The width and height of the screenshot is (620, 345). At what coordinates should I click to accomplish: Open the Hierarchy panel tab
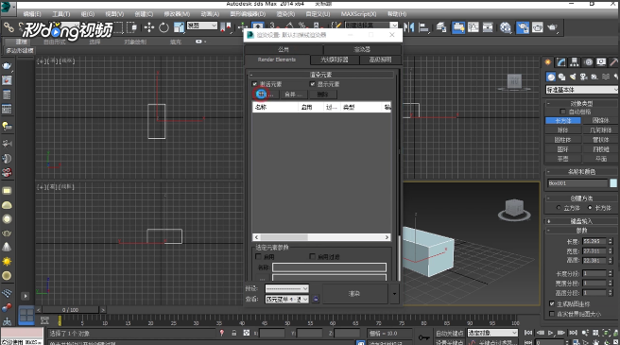(574, 62)
